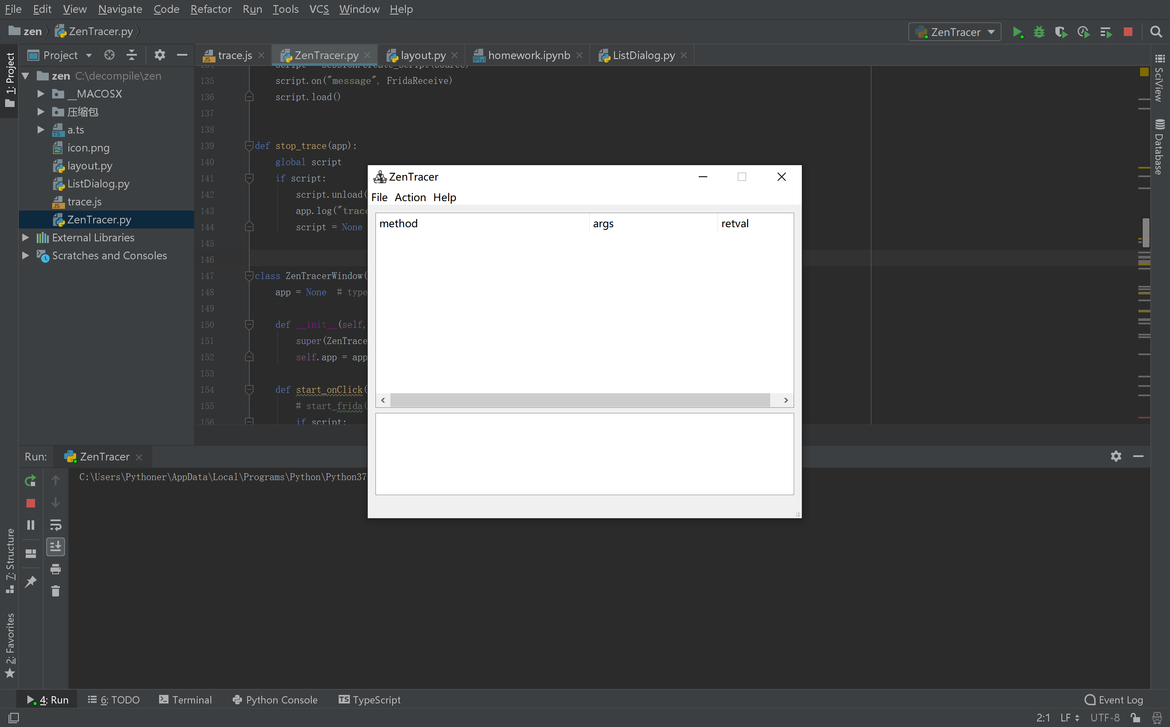The width and height of the screenshot is (1170, 727).
Task: Click the Debug bug icon
Action: (x=1039, y=32)
